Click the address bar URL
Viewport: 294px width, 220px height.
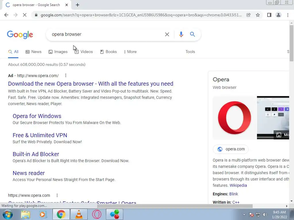tap(141, 15)
